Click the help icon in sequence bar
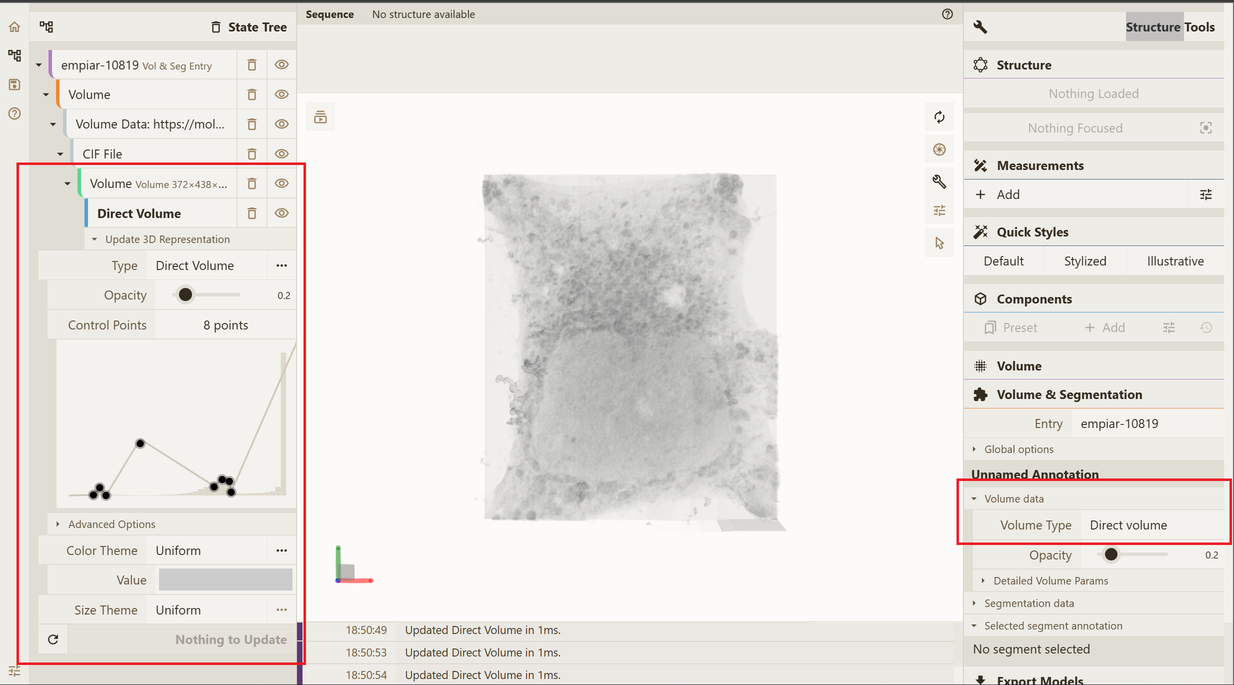Screen dimensions: 1234x685 click(x=947, y=14)
